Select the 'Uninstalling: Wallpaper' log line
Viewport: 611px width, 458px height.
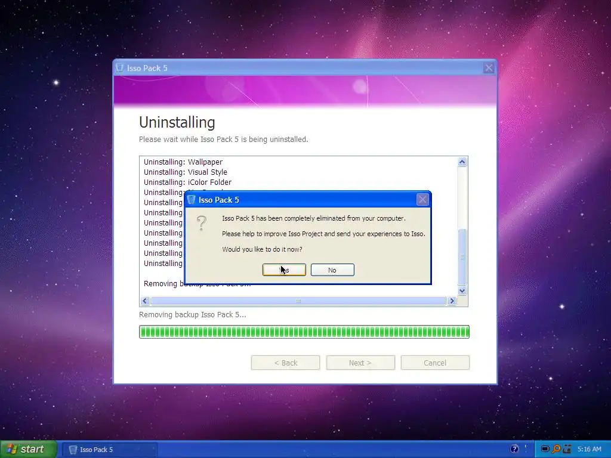tap(183, 162)
